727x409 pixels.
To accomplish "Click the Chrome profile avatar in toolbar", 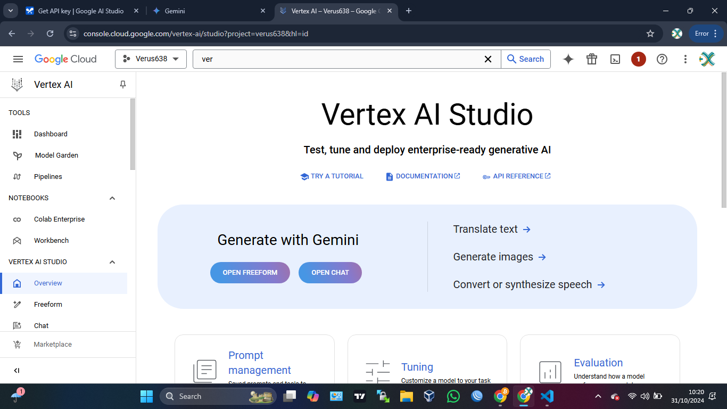I will pyautogui.click(x=677, y=34).
